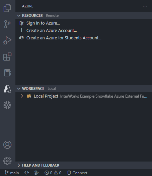Screen dimensions: 152x176
Task: Open the notebook icon in the activity bar
Action: pos(7,73)
